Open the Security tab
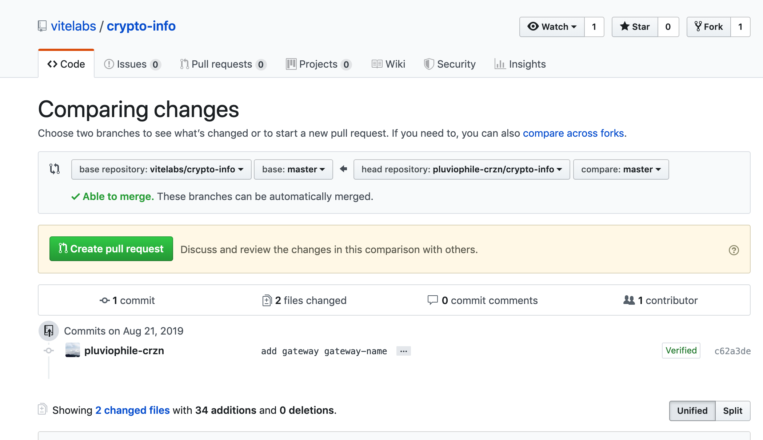763x440 pixels. (x=450, y=64)
